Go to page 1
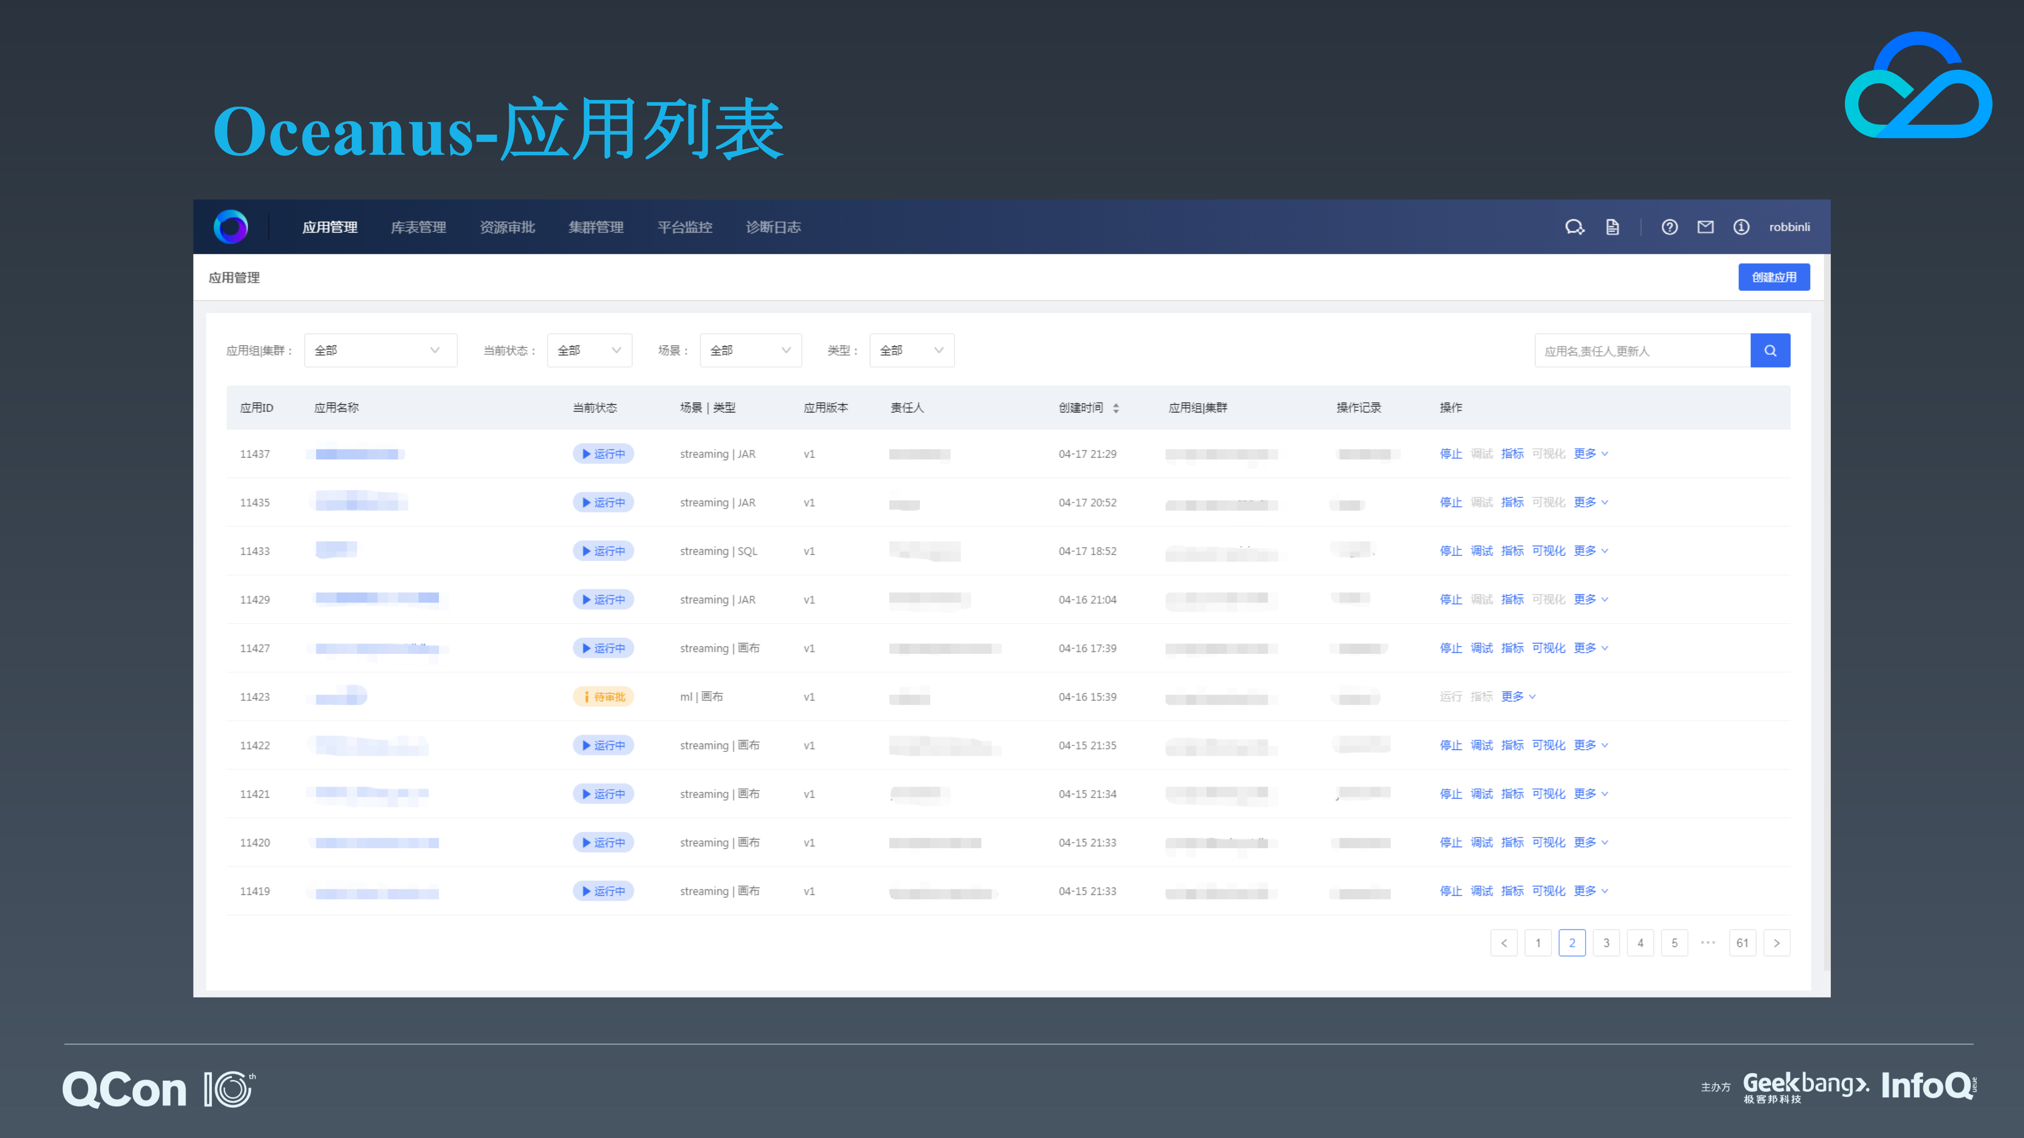This screenshot has height=1138, width=2024. [x=1538, y=943]
